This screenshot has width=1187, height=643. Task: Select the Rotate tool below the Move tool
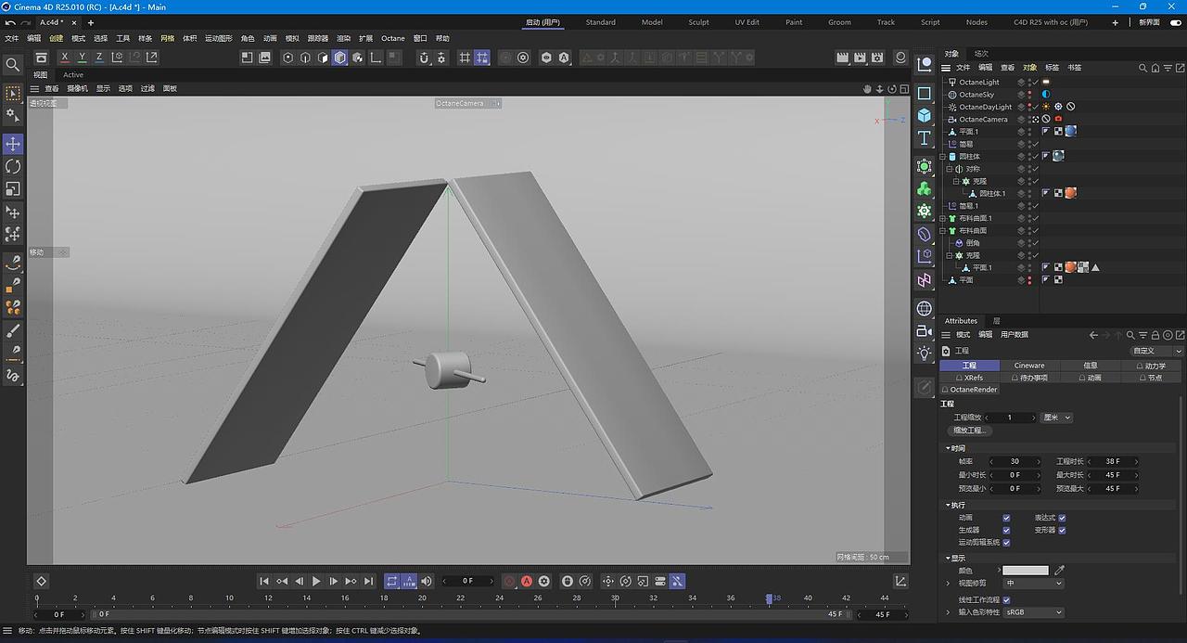[x=12, y=166]
